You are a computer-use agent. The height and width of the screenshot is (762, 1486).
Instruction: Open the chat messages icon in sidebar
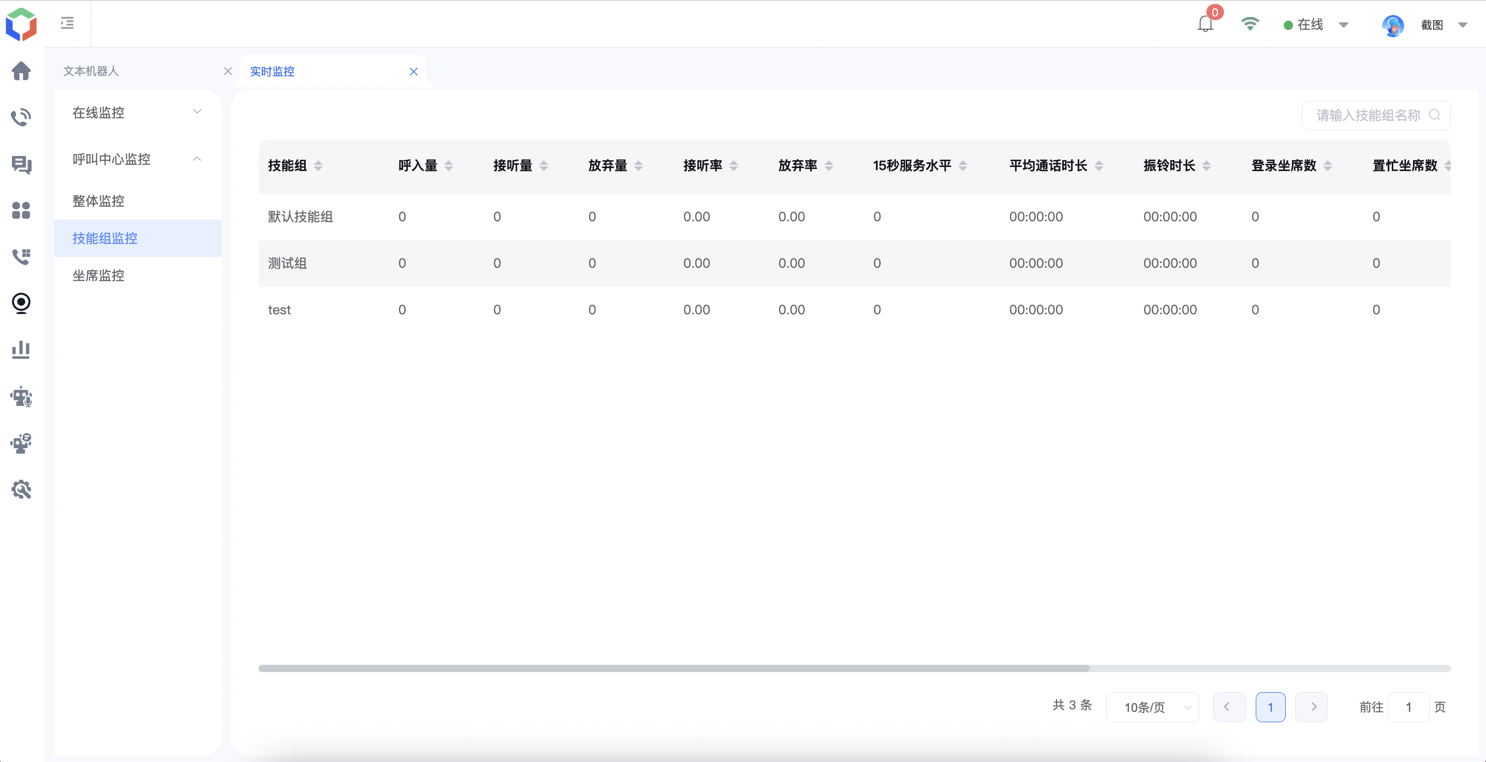pyautogui.click(x=21, y=164)
